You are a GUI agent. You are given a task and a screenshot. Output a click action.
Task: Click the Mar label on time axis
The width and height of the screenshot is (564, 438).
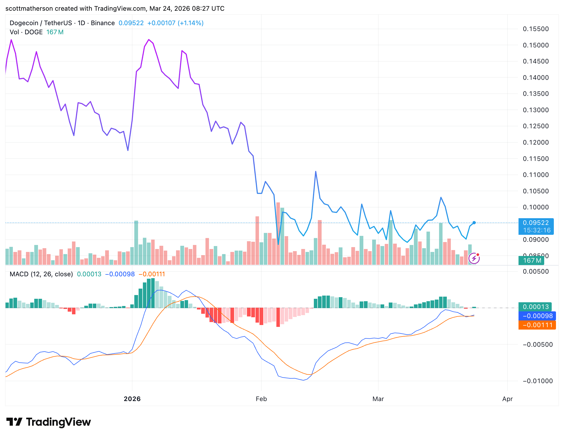[378, 399]
